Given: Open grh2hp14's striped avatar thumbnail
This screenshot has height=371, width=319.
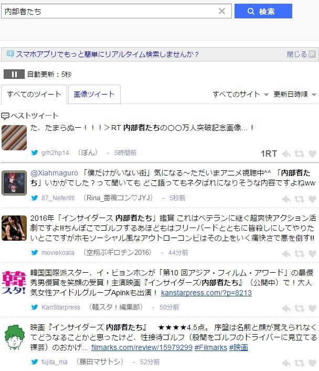Looking at the screenshot, I should [x=14, y=138].
